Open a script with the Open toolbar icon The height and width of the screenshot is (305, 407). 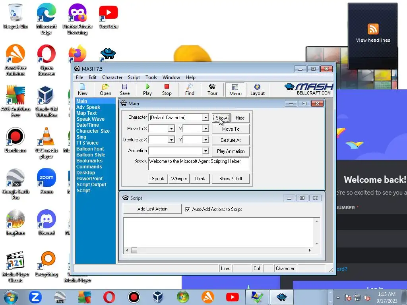point(105,89)
